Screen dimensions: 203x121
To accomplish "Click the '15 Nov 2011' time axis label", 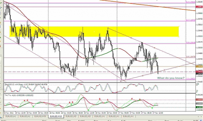I will tap(8, 113).
